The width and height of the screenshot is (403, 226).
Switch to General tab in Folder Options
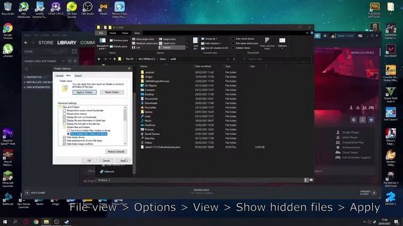click(59, 76)
